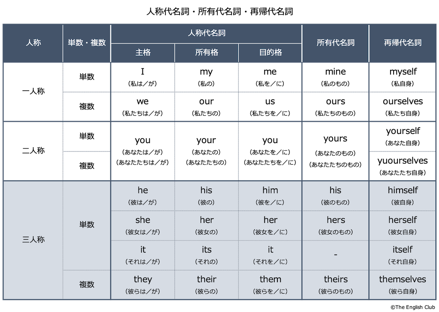439x312 pixels.
Task: Select the 所有代名詞 header cell
Action: pos(335,43)
